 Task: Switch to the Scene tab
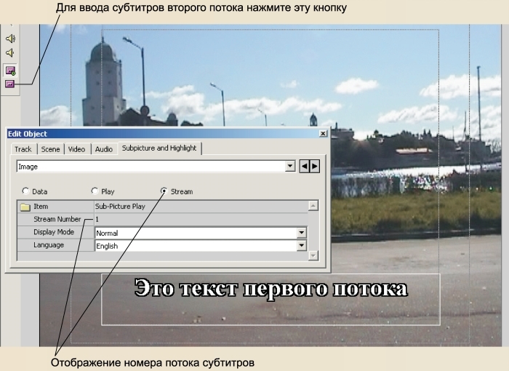coord(50,149)
